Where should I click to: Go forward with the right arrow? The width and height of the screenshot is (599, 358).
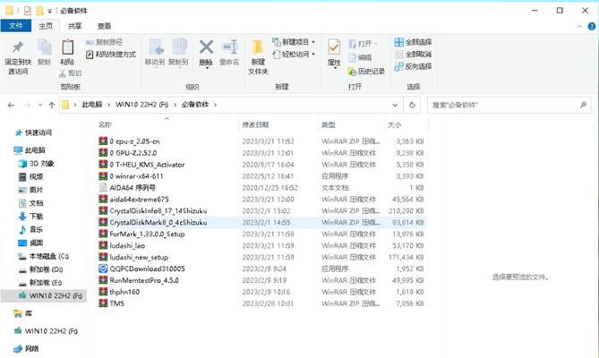pos(27,105)
